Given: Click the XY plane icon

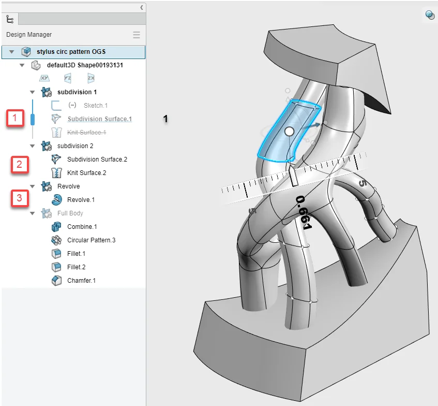Looking at the screenshot, I should pyautogui.click(x=44, y=79).
